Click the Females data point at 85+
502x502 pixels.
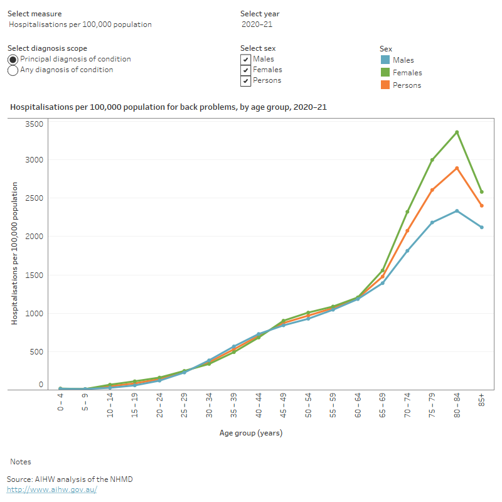point(482,192)
